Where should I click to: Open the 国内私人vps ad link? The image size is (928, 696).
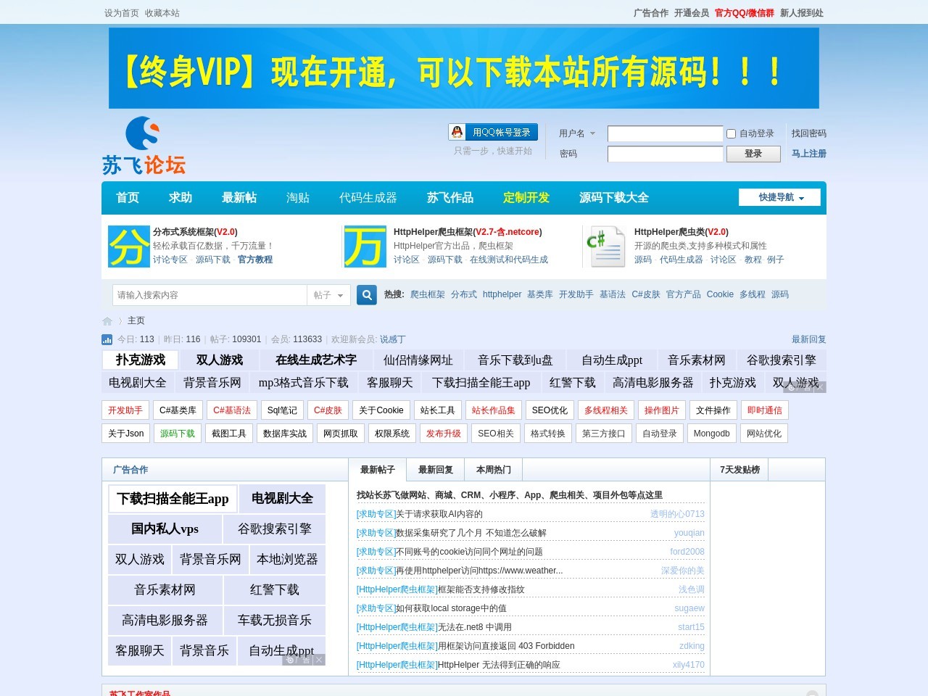coord(165,529)
